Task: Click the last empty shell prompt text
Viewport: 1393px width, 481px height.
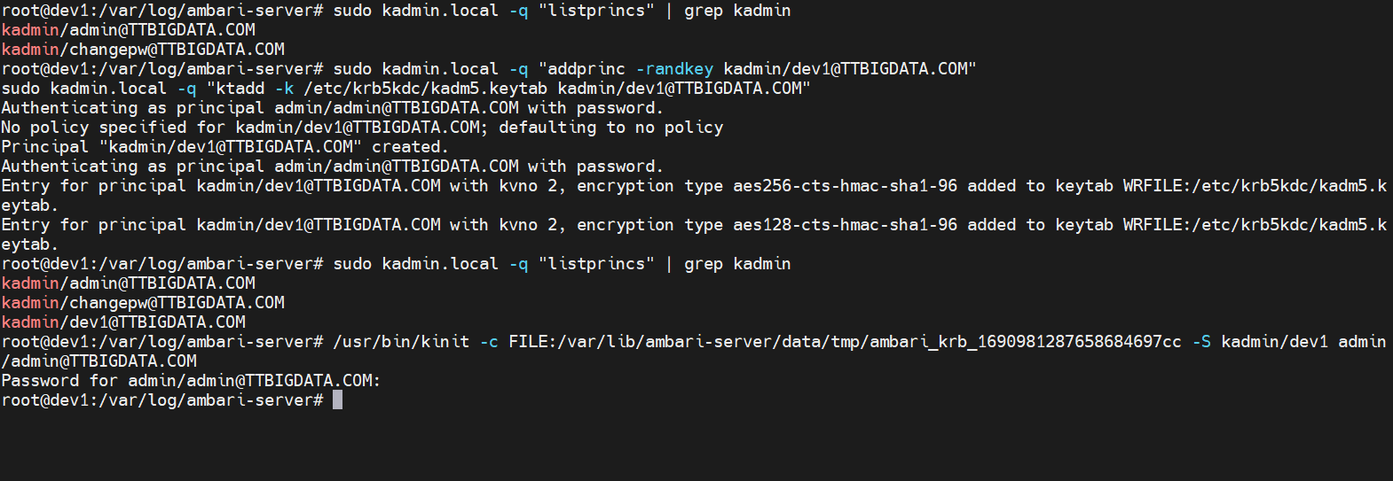Action: click(x=162, y=400)
